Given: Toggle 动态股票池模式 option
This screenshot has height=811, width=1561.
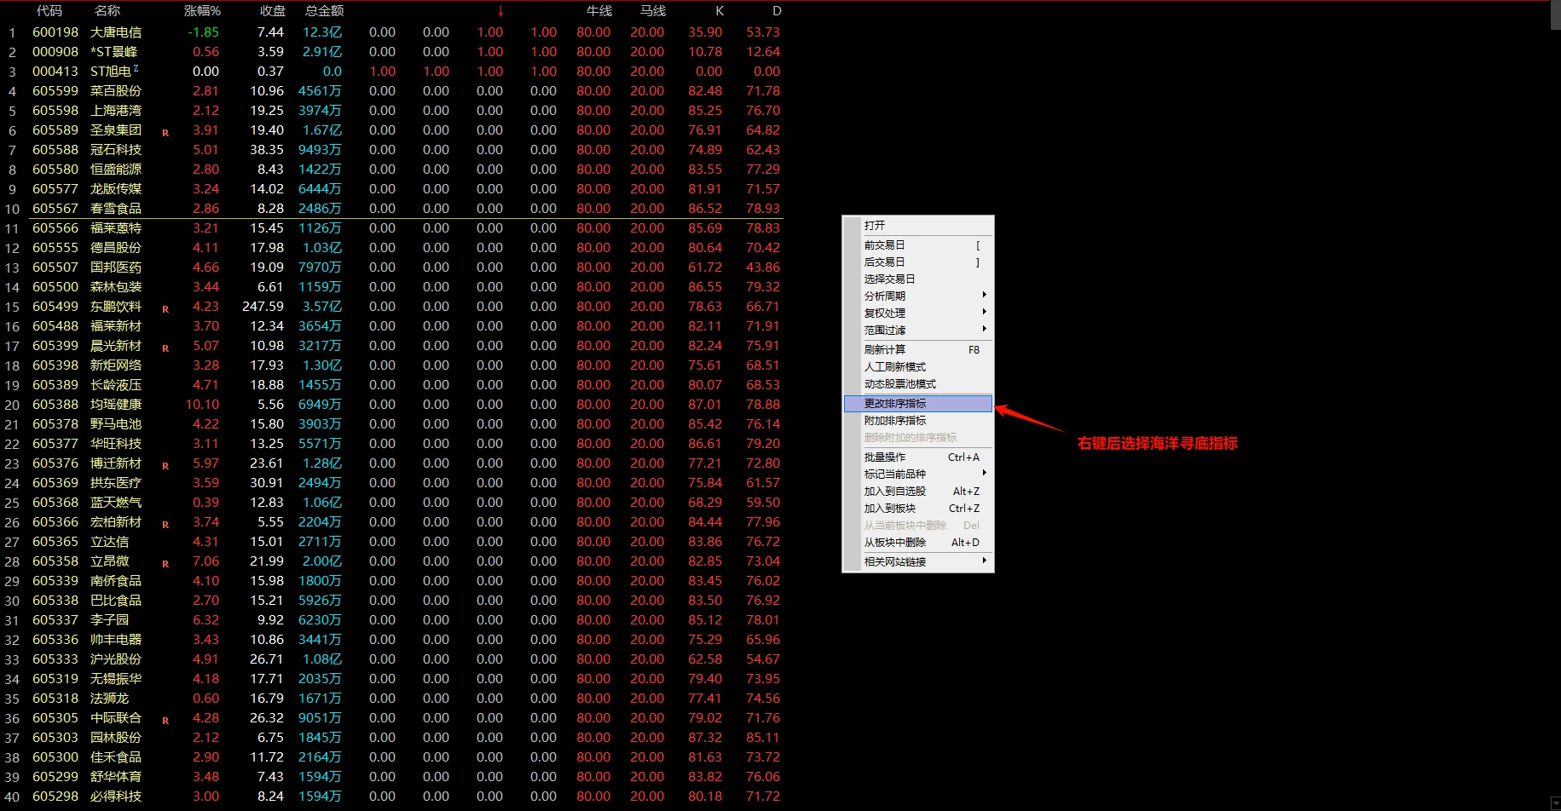Looking at the screenshot, I should [918, 383].
